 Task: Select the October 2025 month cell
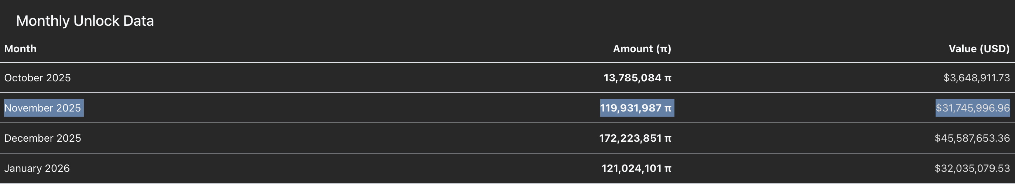(37, 78)
